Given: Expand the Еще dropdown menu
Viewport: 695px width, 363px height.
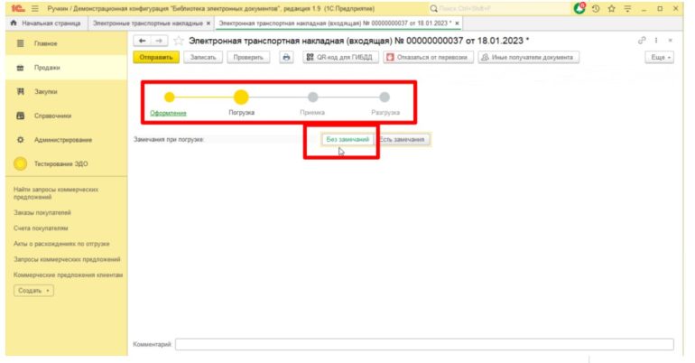Looking at the screenshot, I should pos(660,57).
